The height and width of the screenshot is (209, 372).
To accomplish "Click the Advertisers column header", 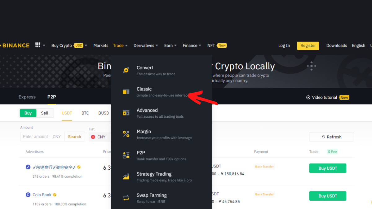I will pos(35,152).
